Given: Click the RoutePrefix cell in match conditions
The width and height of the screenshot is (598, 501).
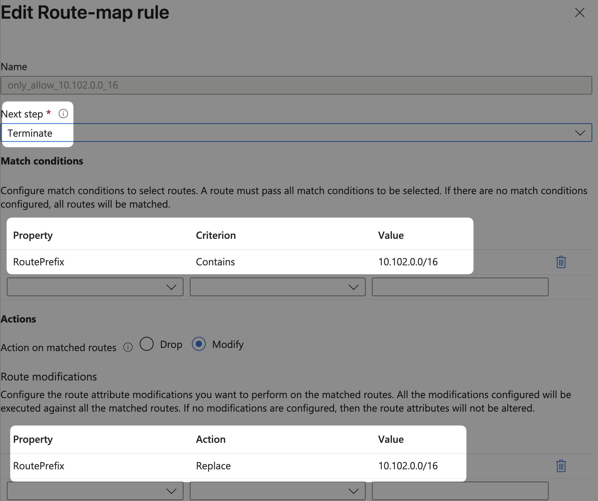Looking at the screenshot, I should click(39, 262).
